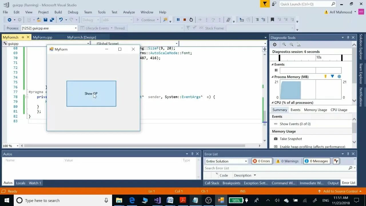The width and height of the screenshot is (366, 206).
Task: Open Word from the Windows taskbar
Action: (170, 200)
